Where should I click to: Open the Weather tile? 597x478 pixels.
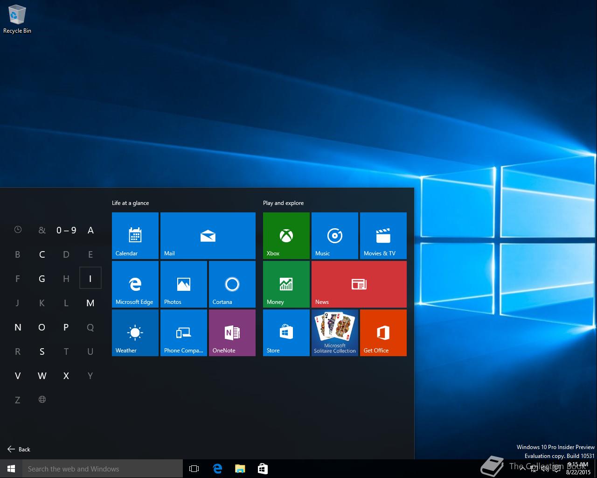135,333
